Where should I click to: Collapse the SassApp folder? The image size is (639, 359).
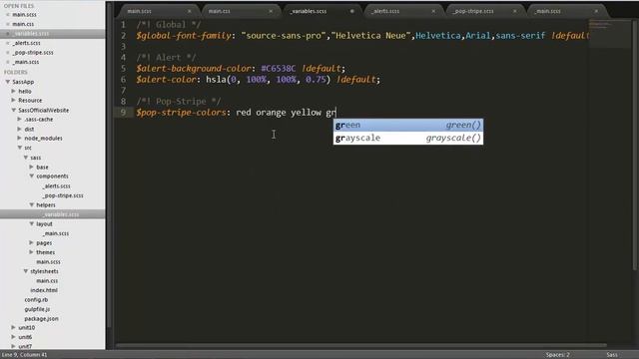(8, 82)
